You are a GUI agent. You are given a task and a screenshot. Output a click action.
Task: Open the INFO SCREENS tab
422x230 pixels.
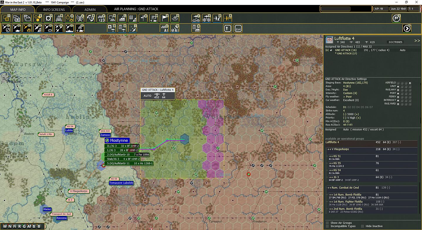[x=54, y=9]
